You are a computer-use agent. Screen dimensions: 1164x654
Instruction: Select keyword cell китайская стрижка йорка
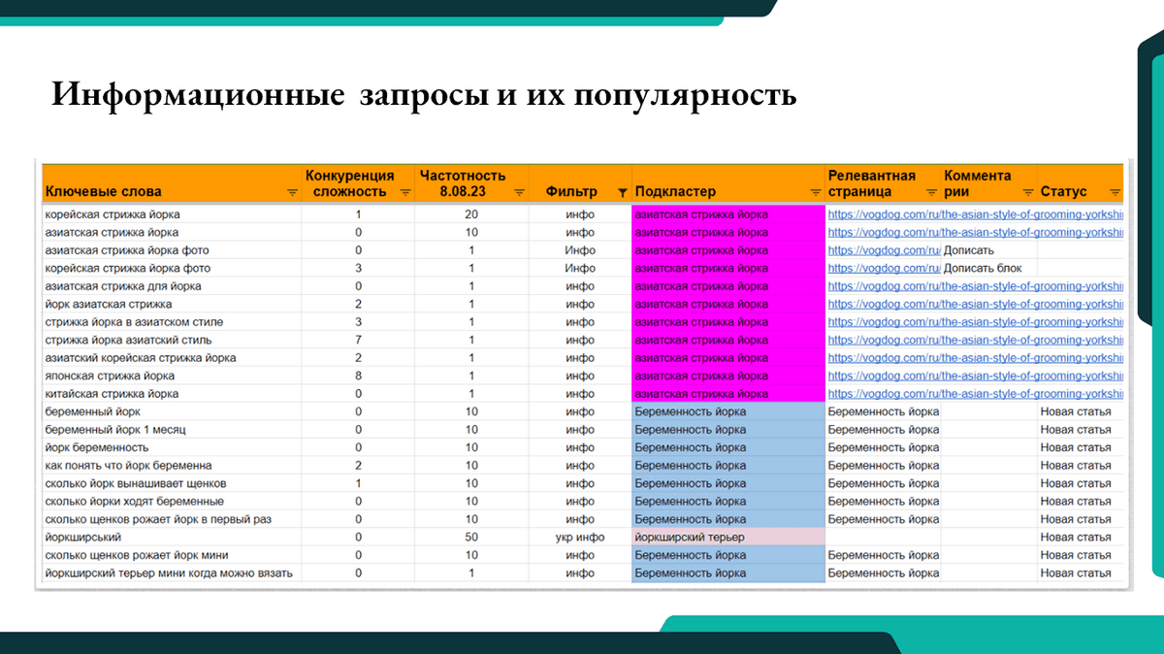172,394
